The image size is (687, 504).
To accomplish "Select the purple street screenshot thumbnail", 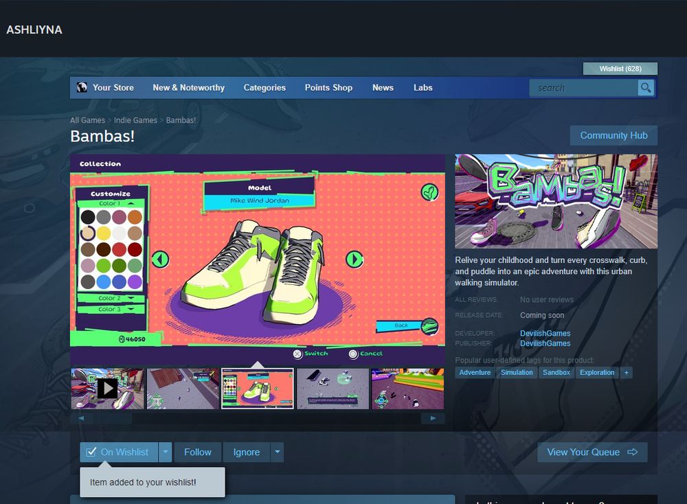I will tap(407, 389).
